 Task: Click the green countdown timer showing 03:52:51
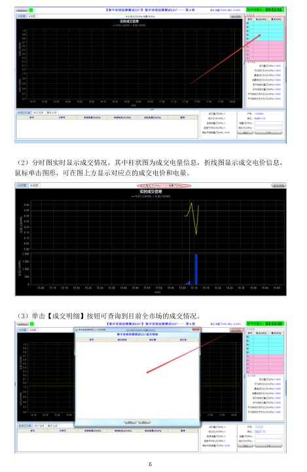(x=265, y=10)
